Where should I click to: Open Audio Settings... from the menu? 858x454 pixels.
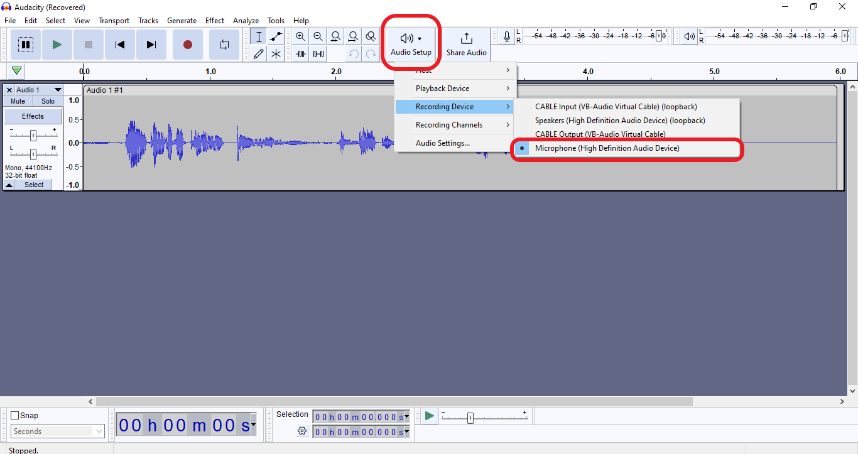455,143
